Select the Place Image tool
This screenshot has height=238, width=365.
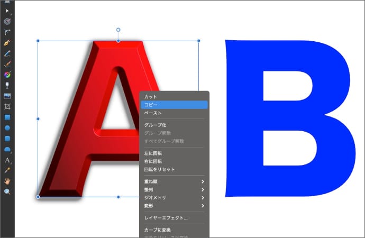coord(7,96)
